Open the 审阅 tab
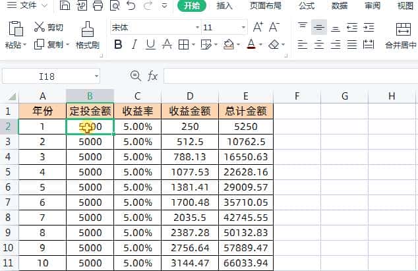This screenshot has height=271, width=418. [372, 5]
